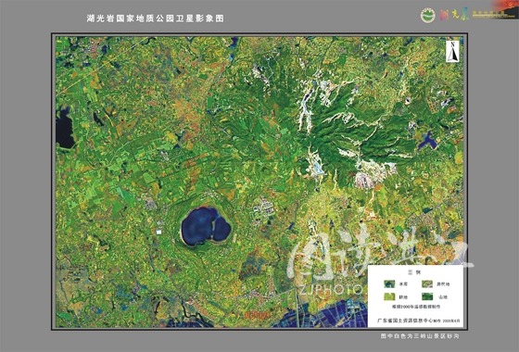Click the map title 湖光岩国家地质公园卫星影象图
This screenshot has width=519, height=352.
pyautogui.click(x=156, y=19)
